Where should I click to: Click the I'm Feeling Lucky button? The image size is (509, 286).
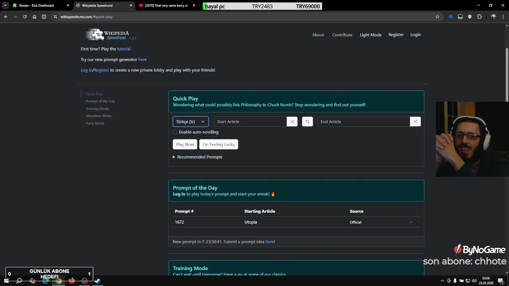point(219,145)
